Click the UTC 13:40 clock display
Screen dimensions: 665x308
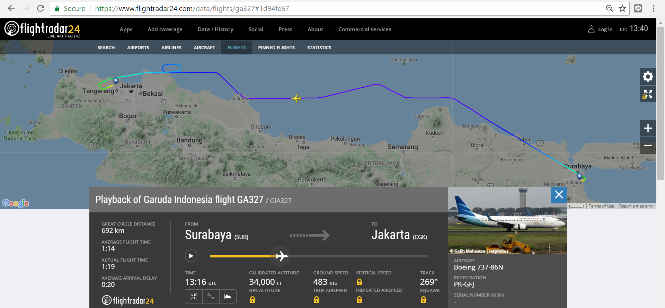[x=634, y=29]
